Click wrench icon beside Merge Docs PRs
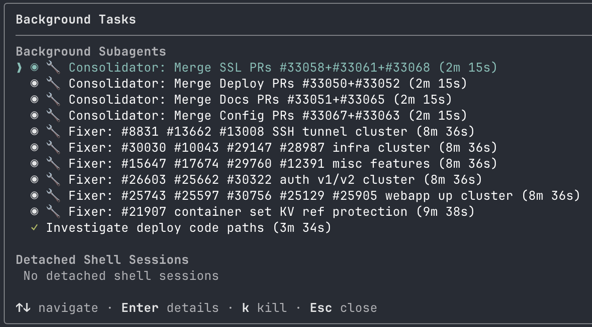Image resolution: width=592 pixels, height=327 pixels. point(53,99)
